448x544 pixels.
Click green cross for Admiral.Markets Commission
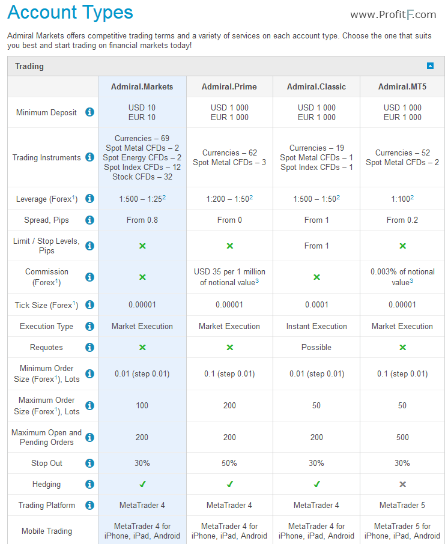point(142,277)
